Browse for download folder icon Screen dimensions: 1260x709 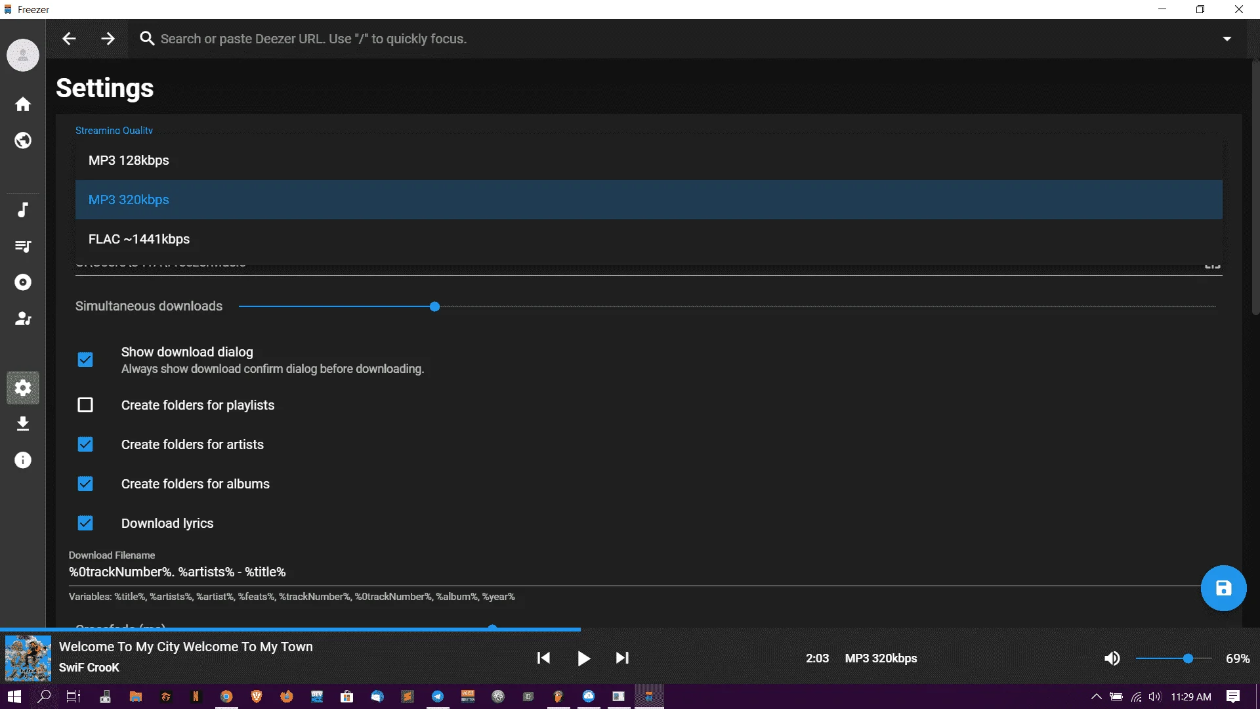pyautogui.click(x=1212, y=265)
